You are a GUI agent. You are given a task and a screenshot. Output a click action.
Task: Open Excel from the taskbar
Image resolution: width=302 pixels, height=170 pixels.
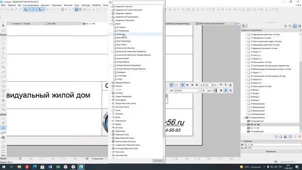[x=58, y=167]
